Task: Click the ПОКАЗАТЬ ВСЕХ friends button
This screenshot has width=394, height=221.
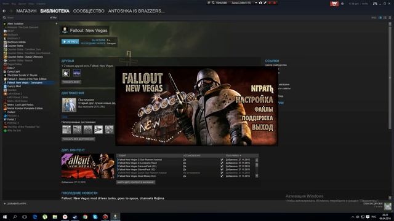Action: click(x=71, y=82)
